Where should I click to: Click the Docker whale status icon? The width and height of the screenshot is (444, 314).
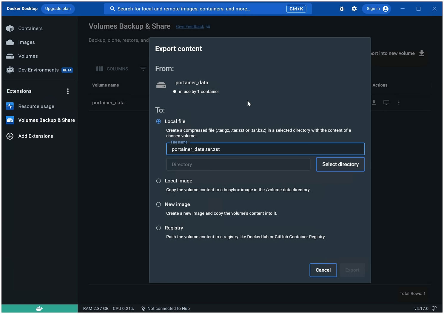[x=39, y=309]
